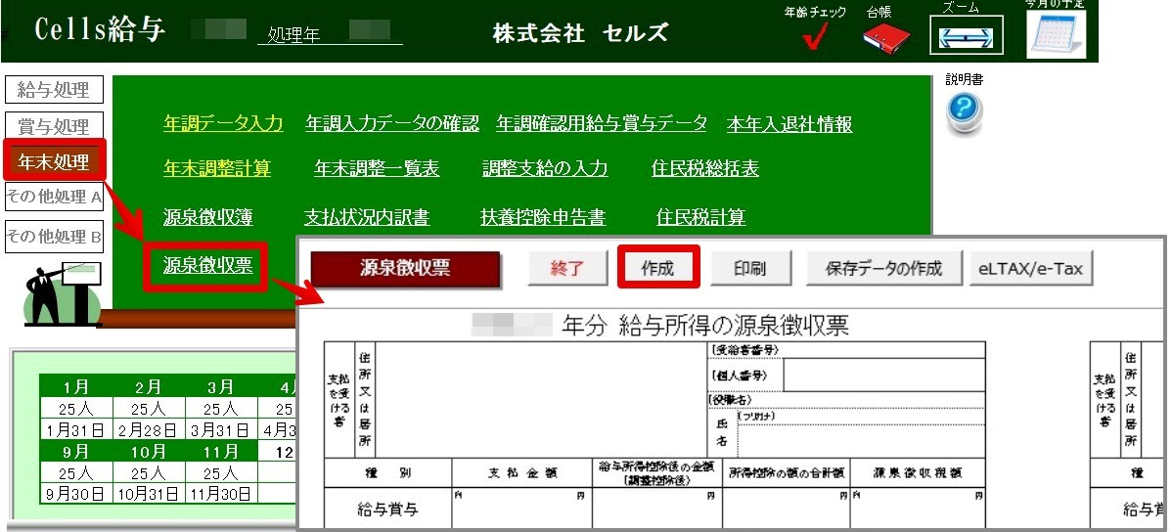1172x532 pixels.
Task: Open the 住民税総括表 link
Action: (704, 168)
